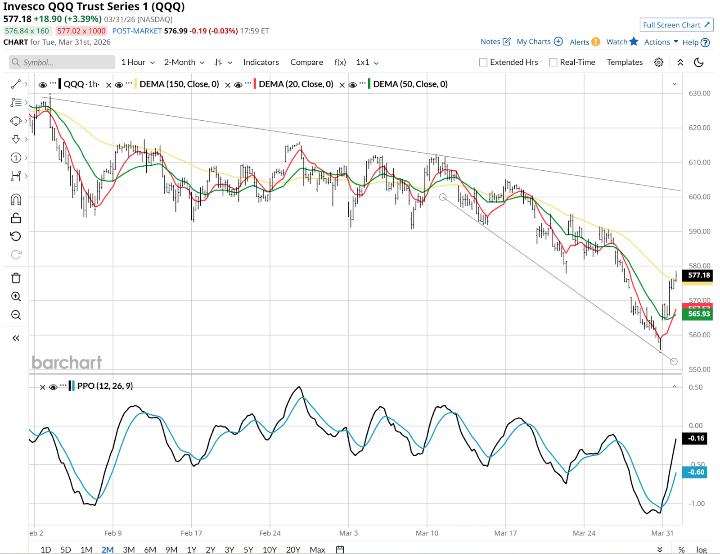This screenshot has height=554, width=720.
Task: Expand the Actions dropdown menu
Action: 661,42
